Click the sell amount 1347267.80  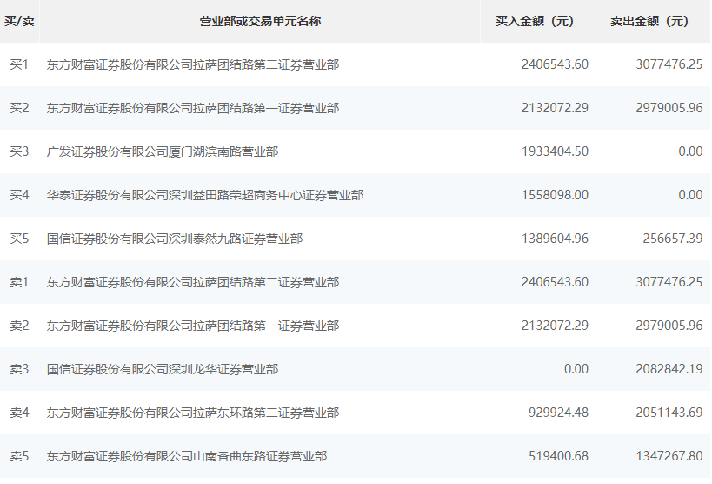coord(669,456)
